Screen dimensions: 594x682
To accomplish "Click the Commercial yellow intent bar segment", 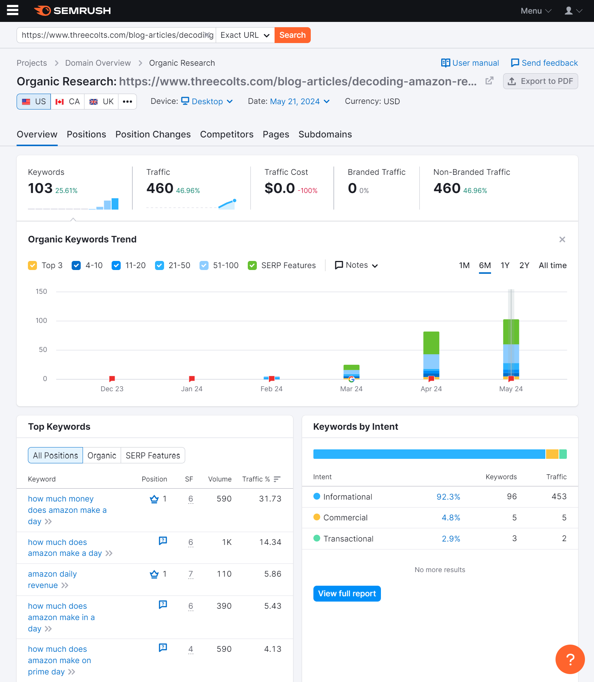I will (x=552, y=454).
